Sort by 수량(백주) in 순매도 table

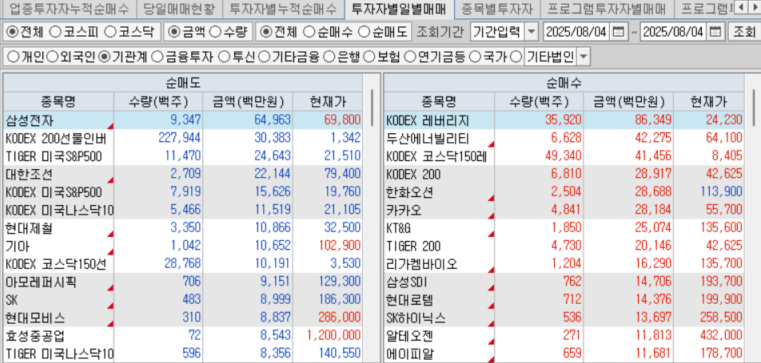[158, 102]
